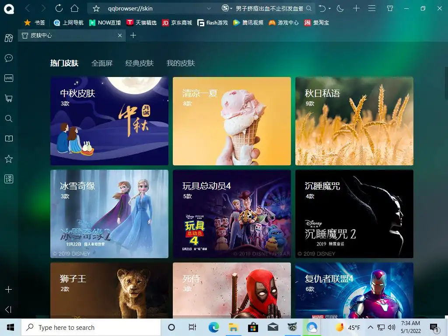Open the sidebar chat bubble icon

(x=9, y=58)
